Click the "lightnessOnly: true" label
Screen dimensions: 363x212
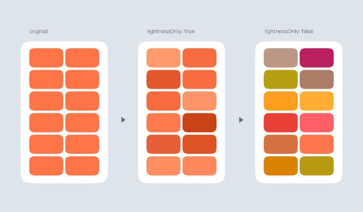(x=171, y=31)
